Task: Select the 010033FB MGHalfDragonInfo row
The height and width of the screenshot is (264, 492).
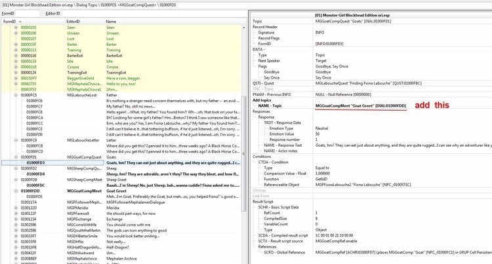Action: pyautogui.click(x=121, y=248)
